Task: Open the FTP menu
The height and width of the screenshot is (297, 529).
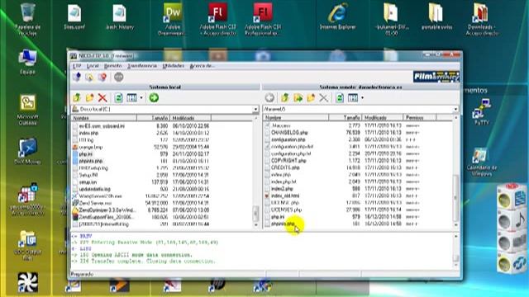Action: [x=77, y=66]
